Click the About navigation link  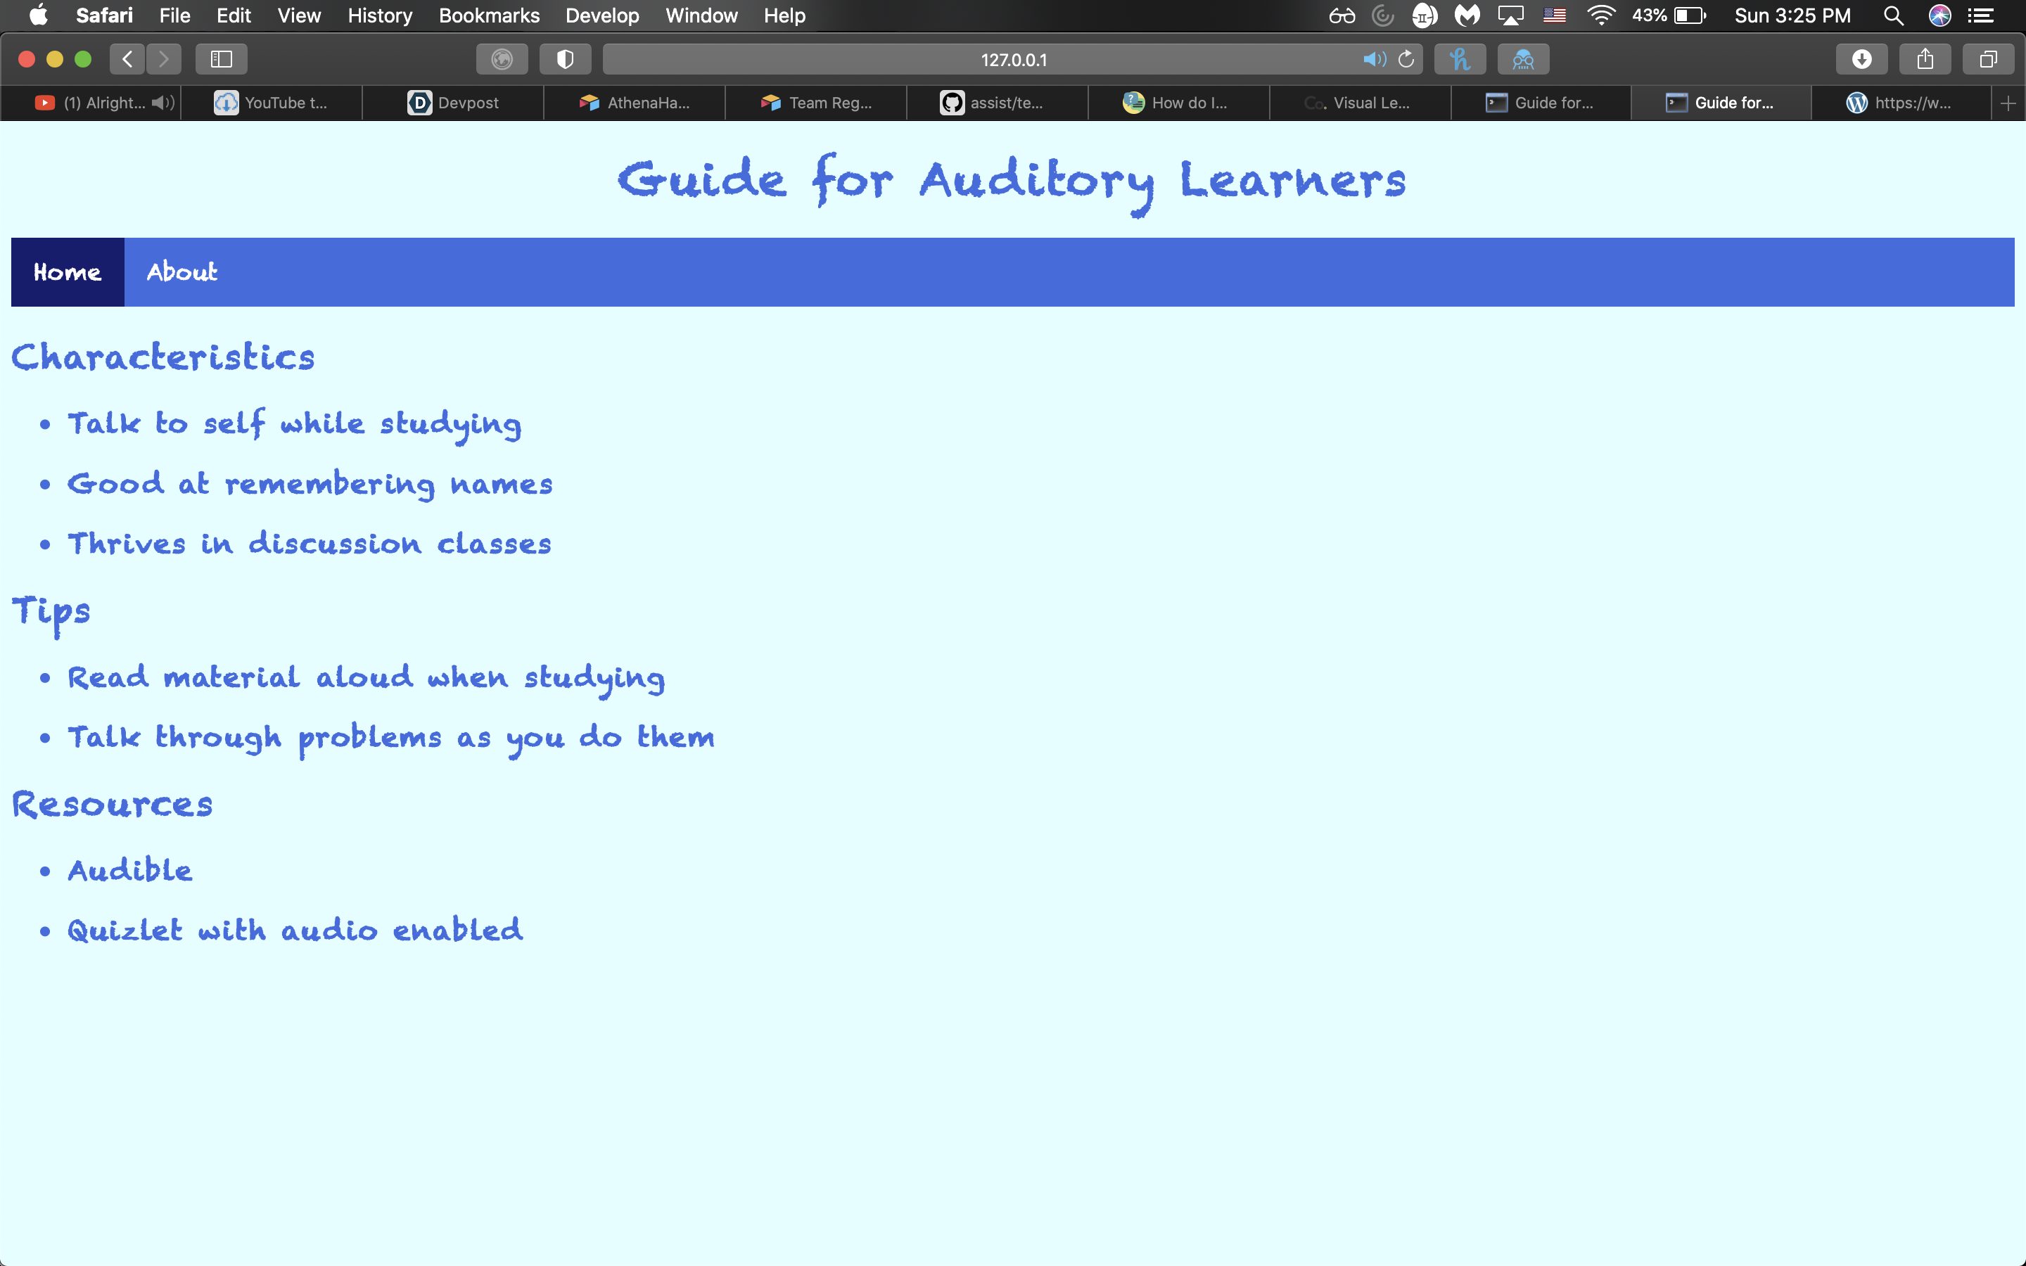pos(181,272)
